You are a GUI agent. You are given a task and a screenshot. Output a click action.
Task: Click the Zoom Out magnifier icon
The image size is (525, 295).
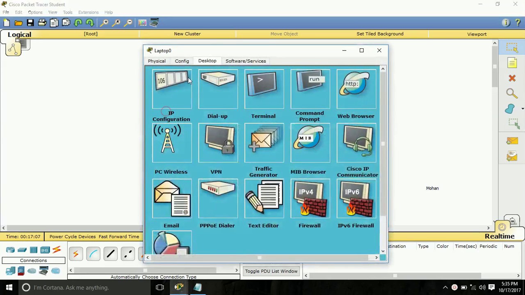coord(129,23)
